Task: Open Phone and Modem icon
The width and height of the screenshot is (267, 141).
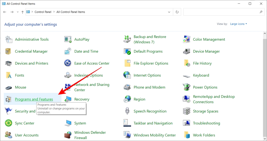Action: (x=127, y=87)
